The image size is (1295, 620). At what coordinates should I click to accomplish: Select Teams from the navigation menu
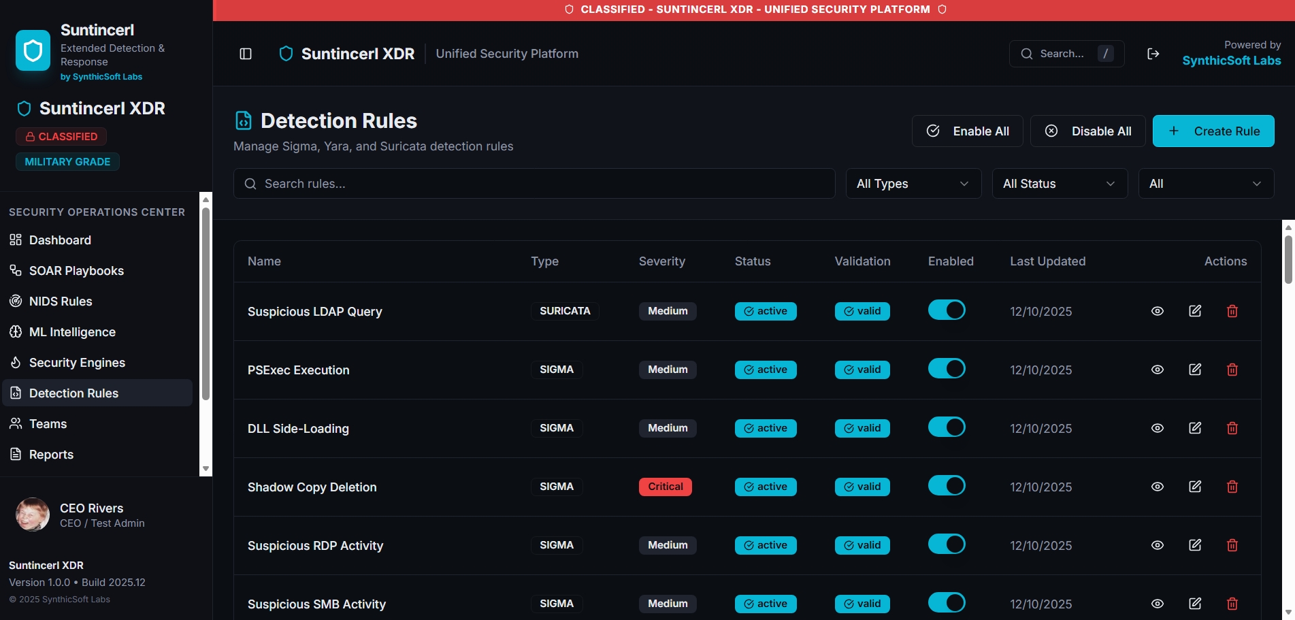click(x=46, y=423)
